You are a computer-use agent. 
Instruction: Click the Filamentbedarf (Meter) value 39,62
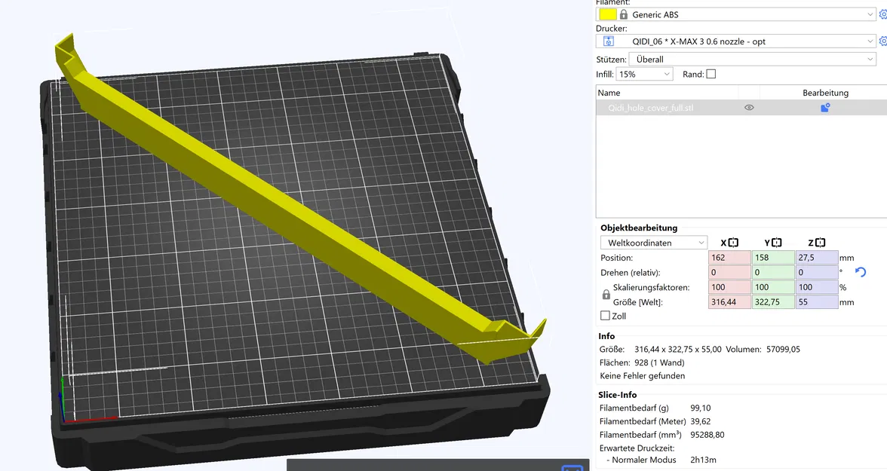pos(700,421)
